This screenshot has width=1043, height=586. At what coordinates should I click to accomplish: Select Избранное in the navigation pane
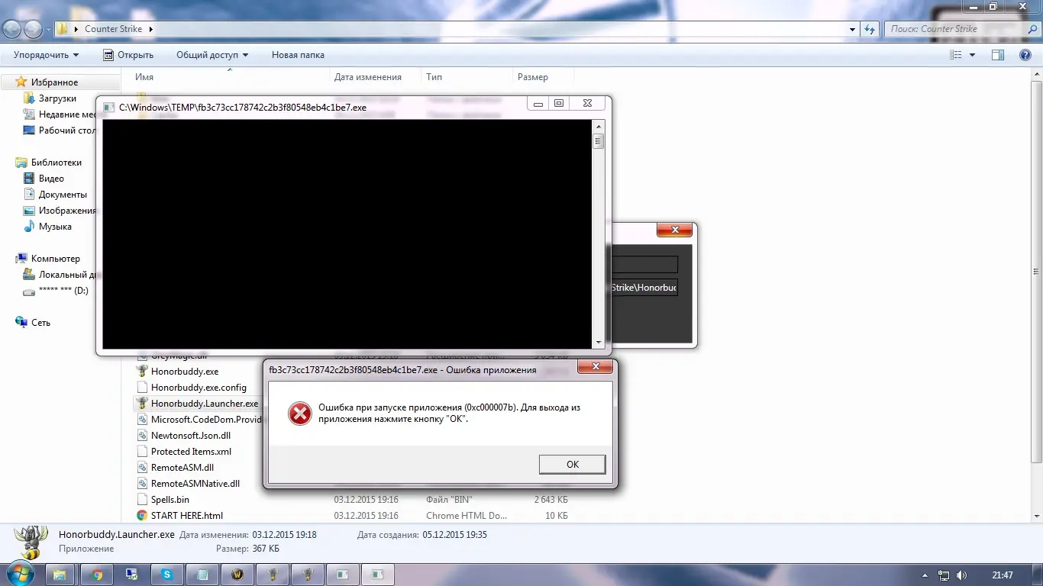pos(53,82)
